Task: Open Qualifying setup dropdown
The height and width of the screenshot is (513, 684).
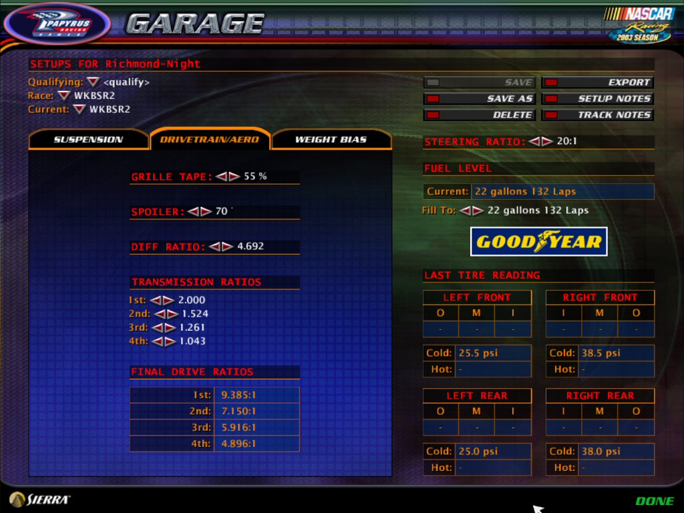Action: tap(94, 82)
